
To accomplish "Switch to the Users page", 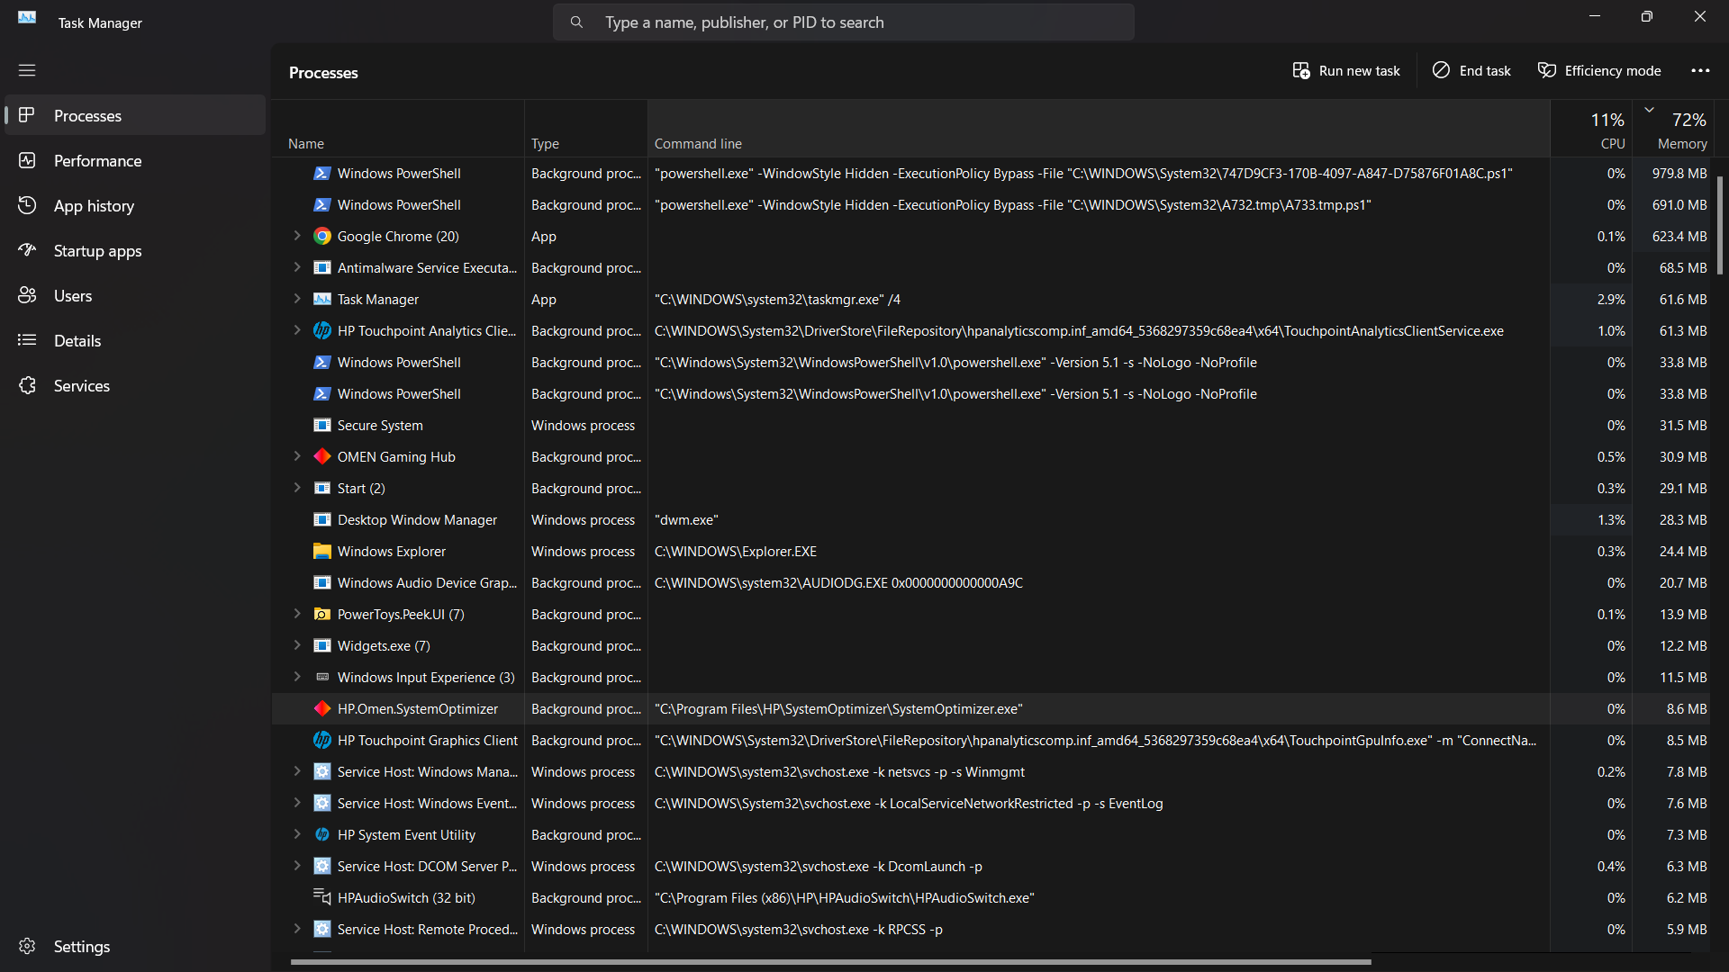I will coord(135,295).
